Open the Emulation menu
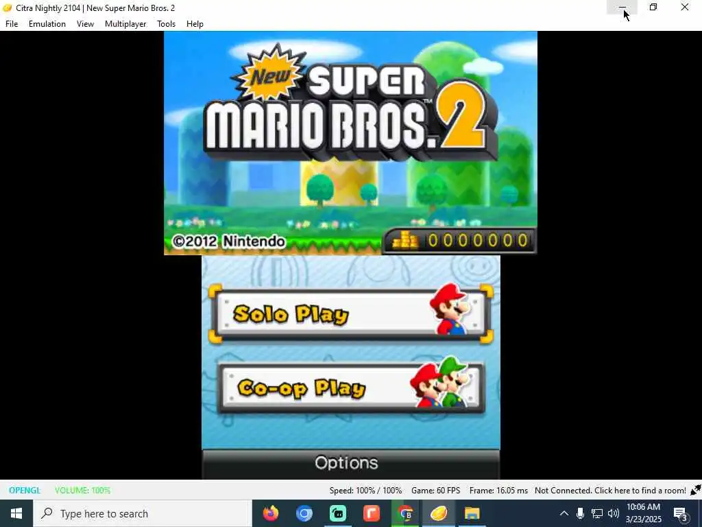This screenshot has height=527, width=702. (47, 24)
